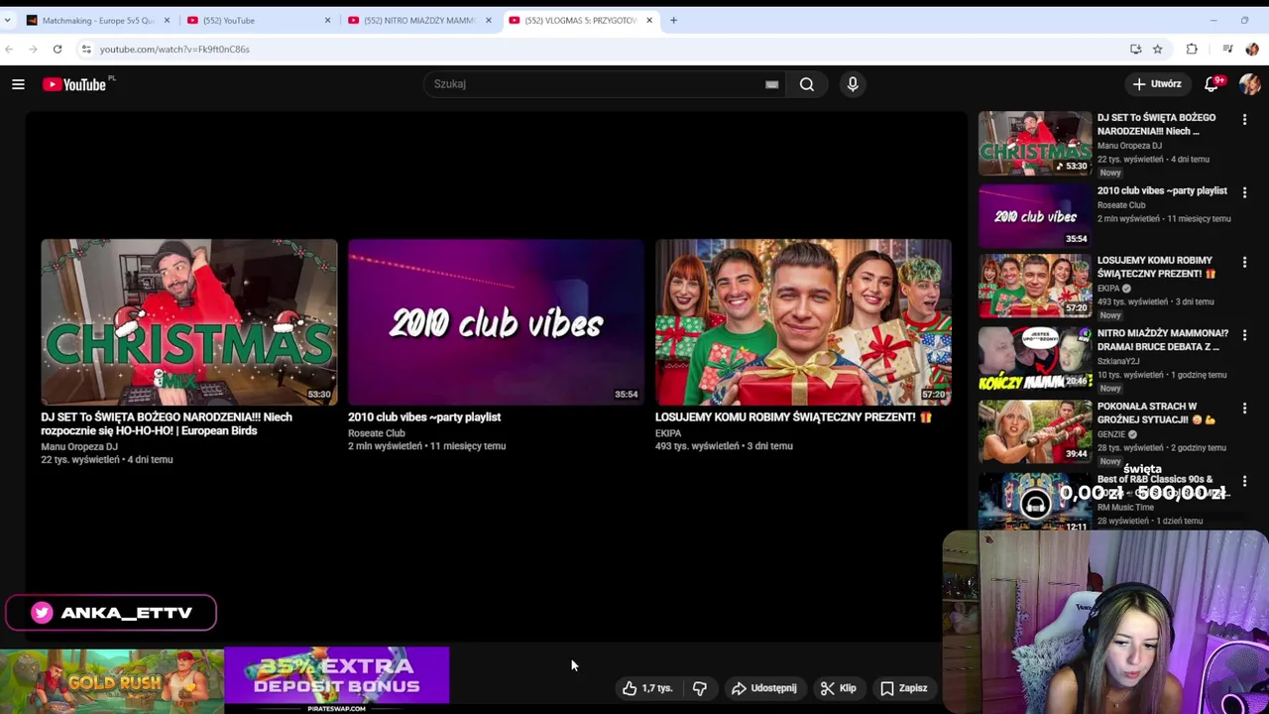Open sidebar title NITRO MIAŻDŻY MAMMONA
The image size is (1269, 714).
coord(1163,340)
